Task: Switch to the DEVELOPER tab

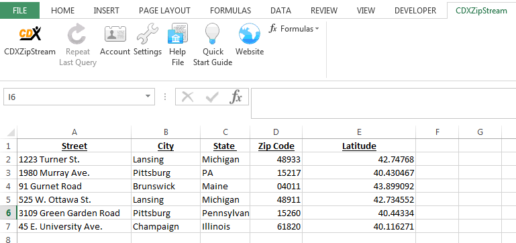Action: [x=415, y=11]
